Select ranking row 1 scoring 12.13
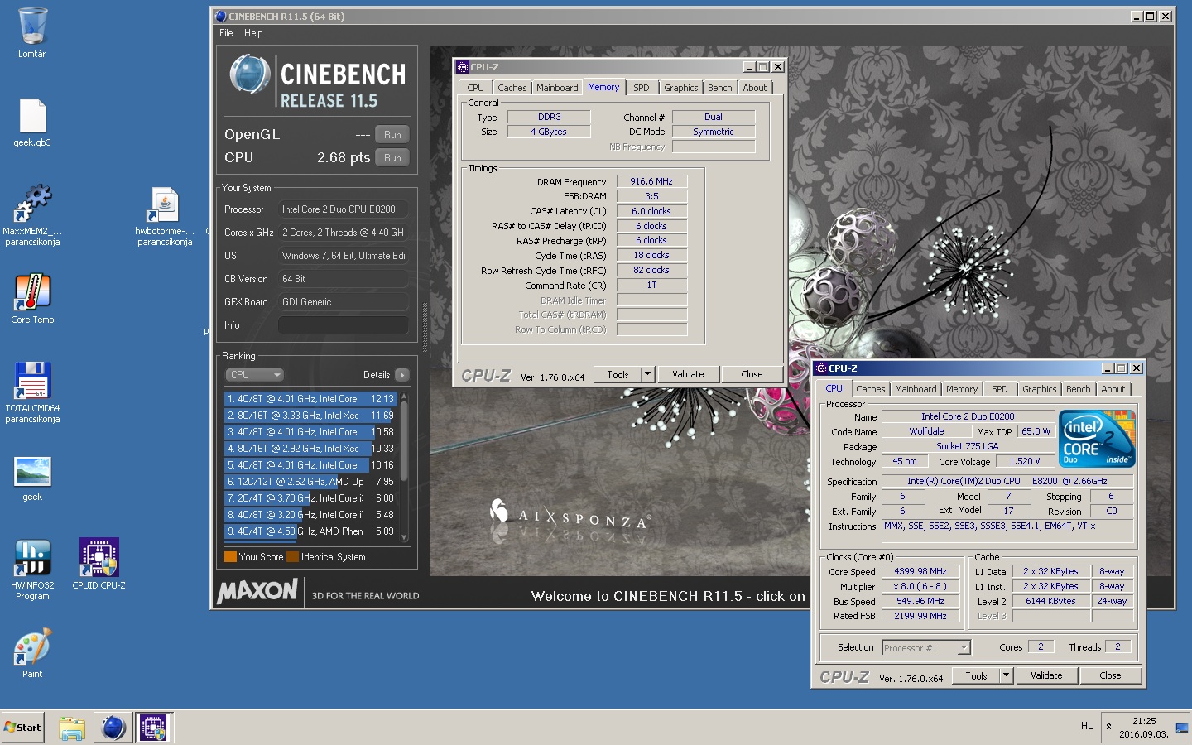The image size is (1192, 745). (x=311, y=399)
